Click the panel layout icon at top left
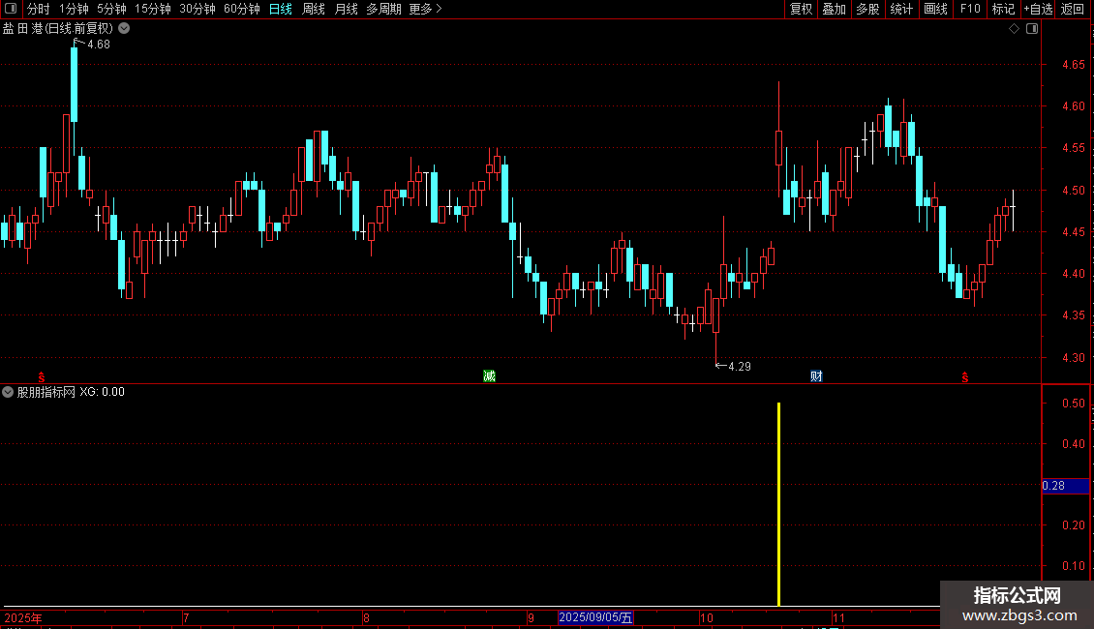The height and width of the screenshot is (629, 1094). tap(11, 9)
